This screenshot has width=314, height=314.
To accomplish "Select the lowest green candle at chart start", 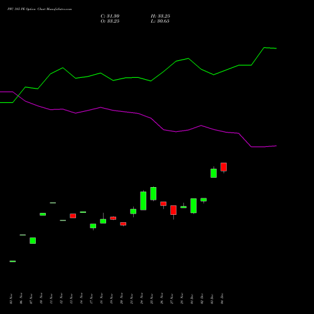I will (13, 261).
